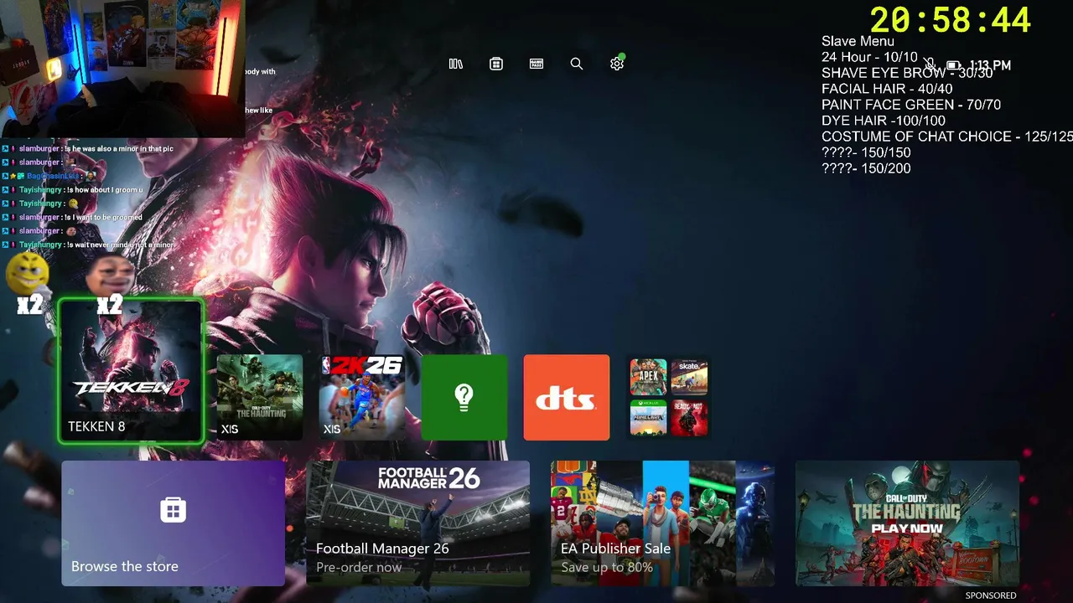
Task: Open My games & apps library icon
Action: click(x=456, y=64)
